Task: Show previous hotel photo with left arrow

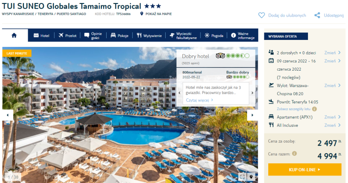Action: 7,115
